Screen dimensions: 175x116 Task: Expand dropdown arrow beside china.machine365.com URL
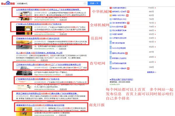[x=57, y=20]
